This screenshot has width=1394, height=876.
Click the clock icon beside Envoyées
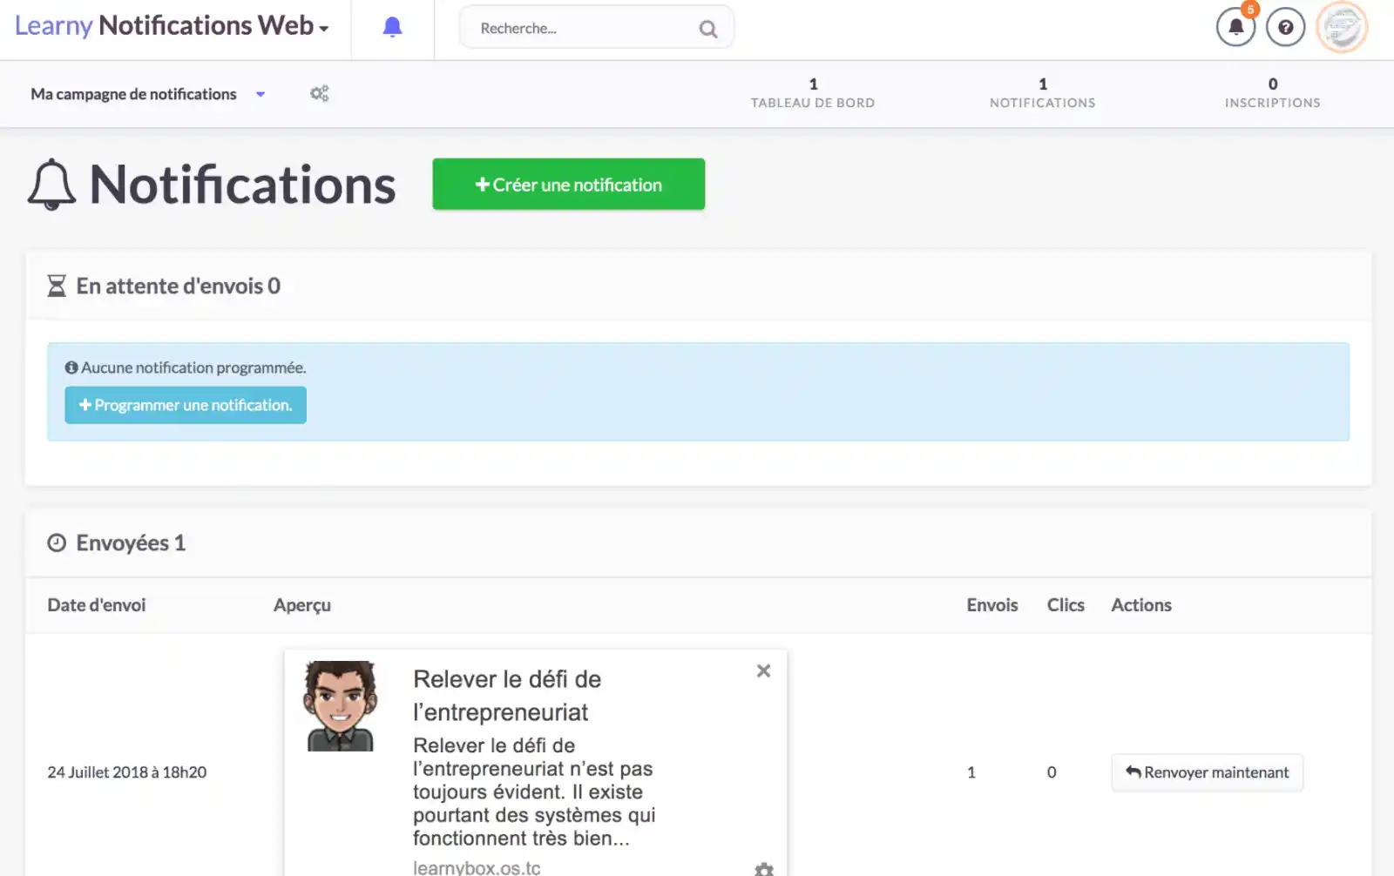click(x=57, y=543)
